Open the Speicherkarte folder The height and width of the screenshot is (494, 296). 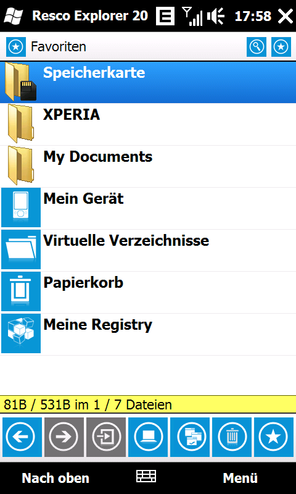pyautogui.click(x=148, y=82)
